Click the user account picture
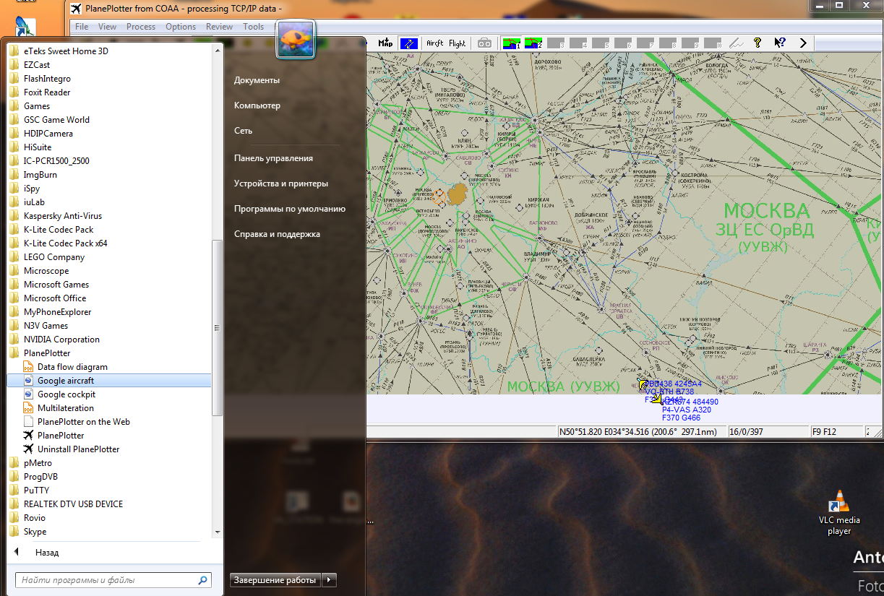884x596 pixels. point(295,39)
